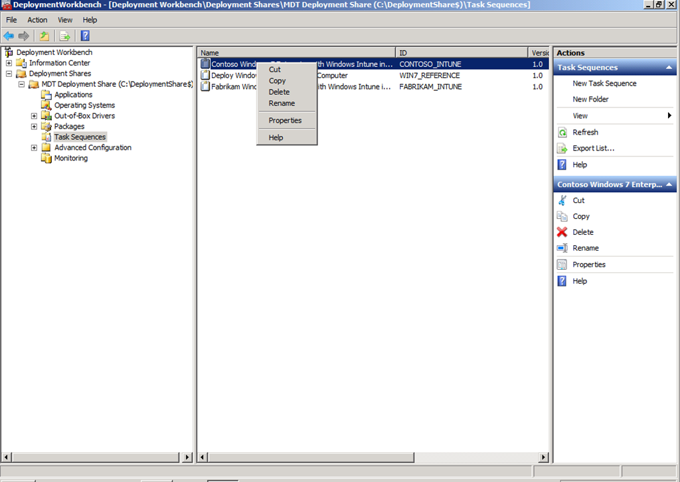Collapse the Task Sequences actions section

point(669,68)
